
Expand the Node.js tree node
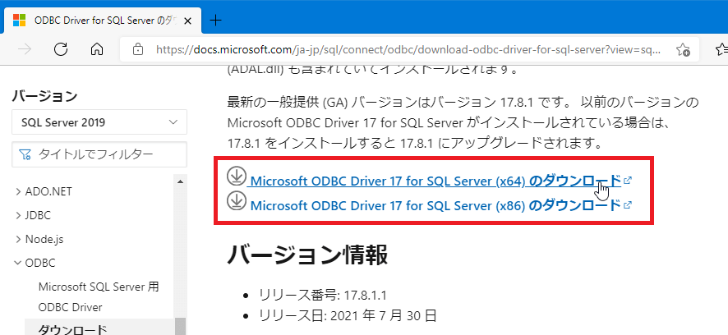coord(19,239)
